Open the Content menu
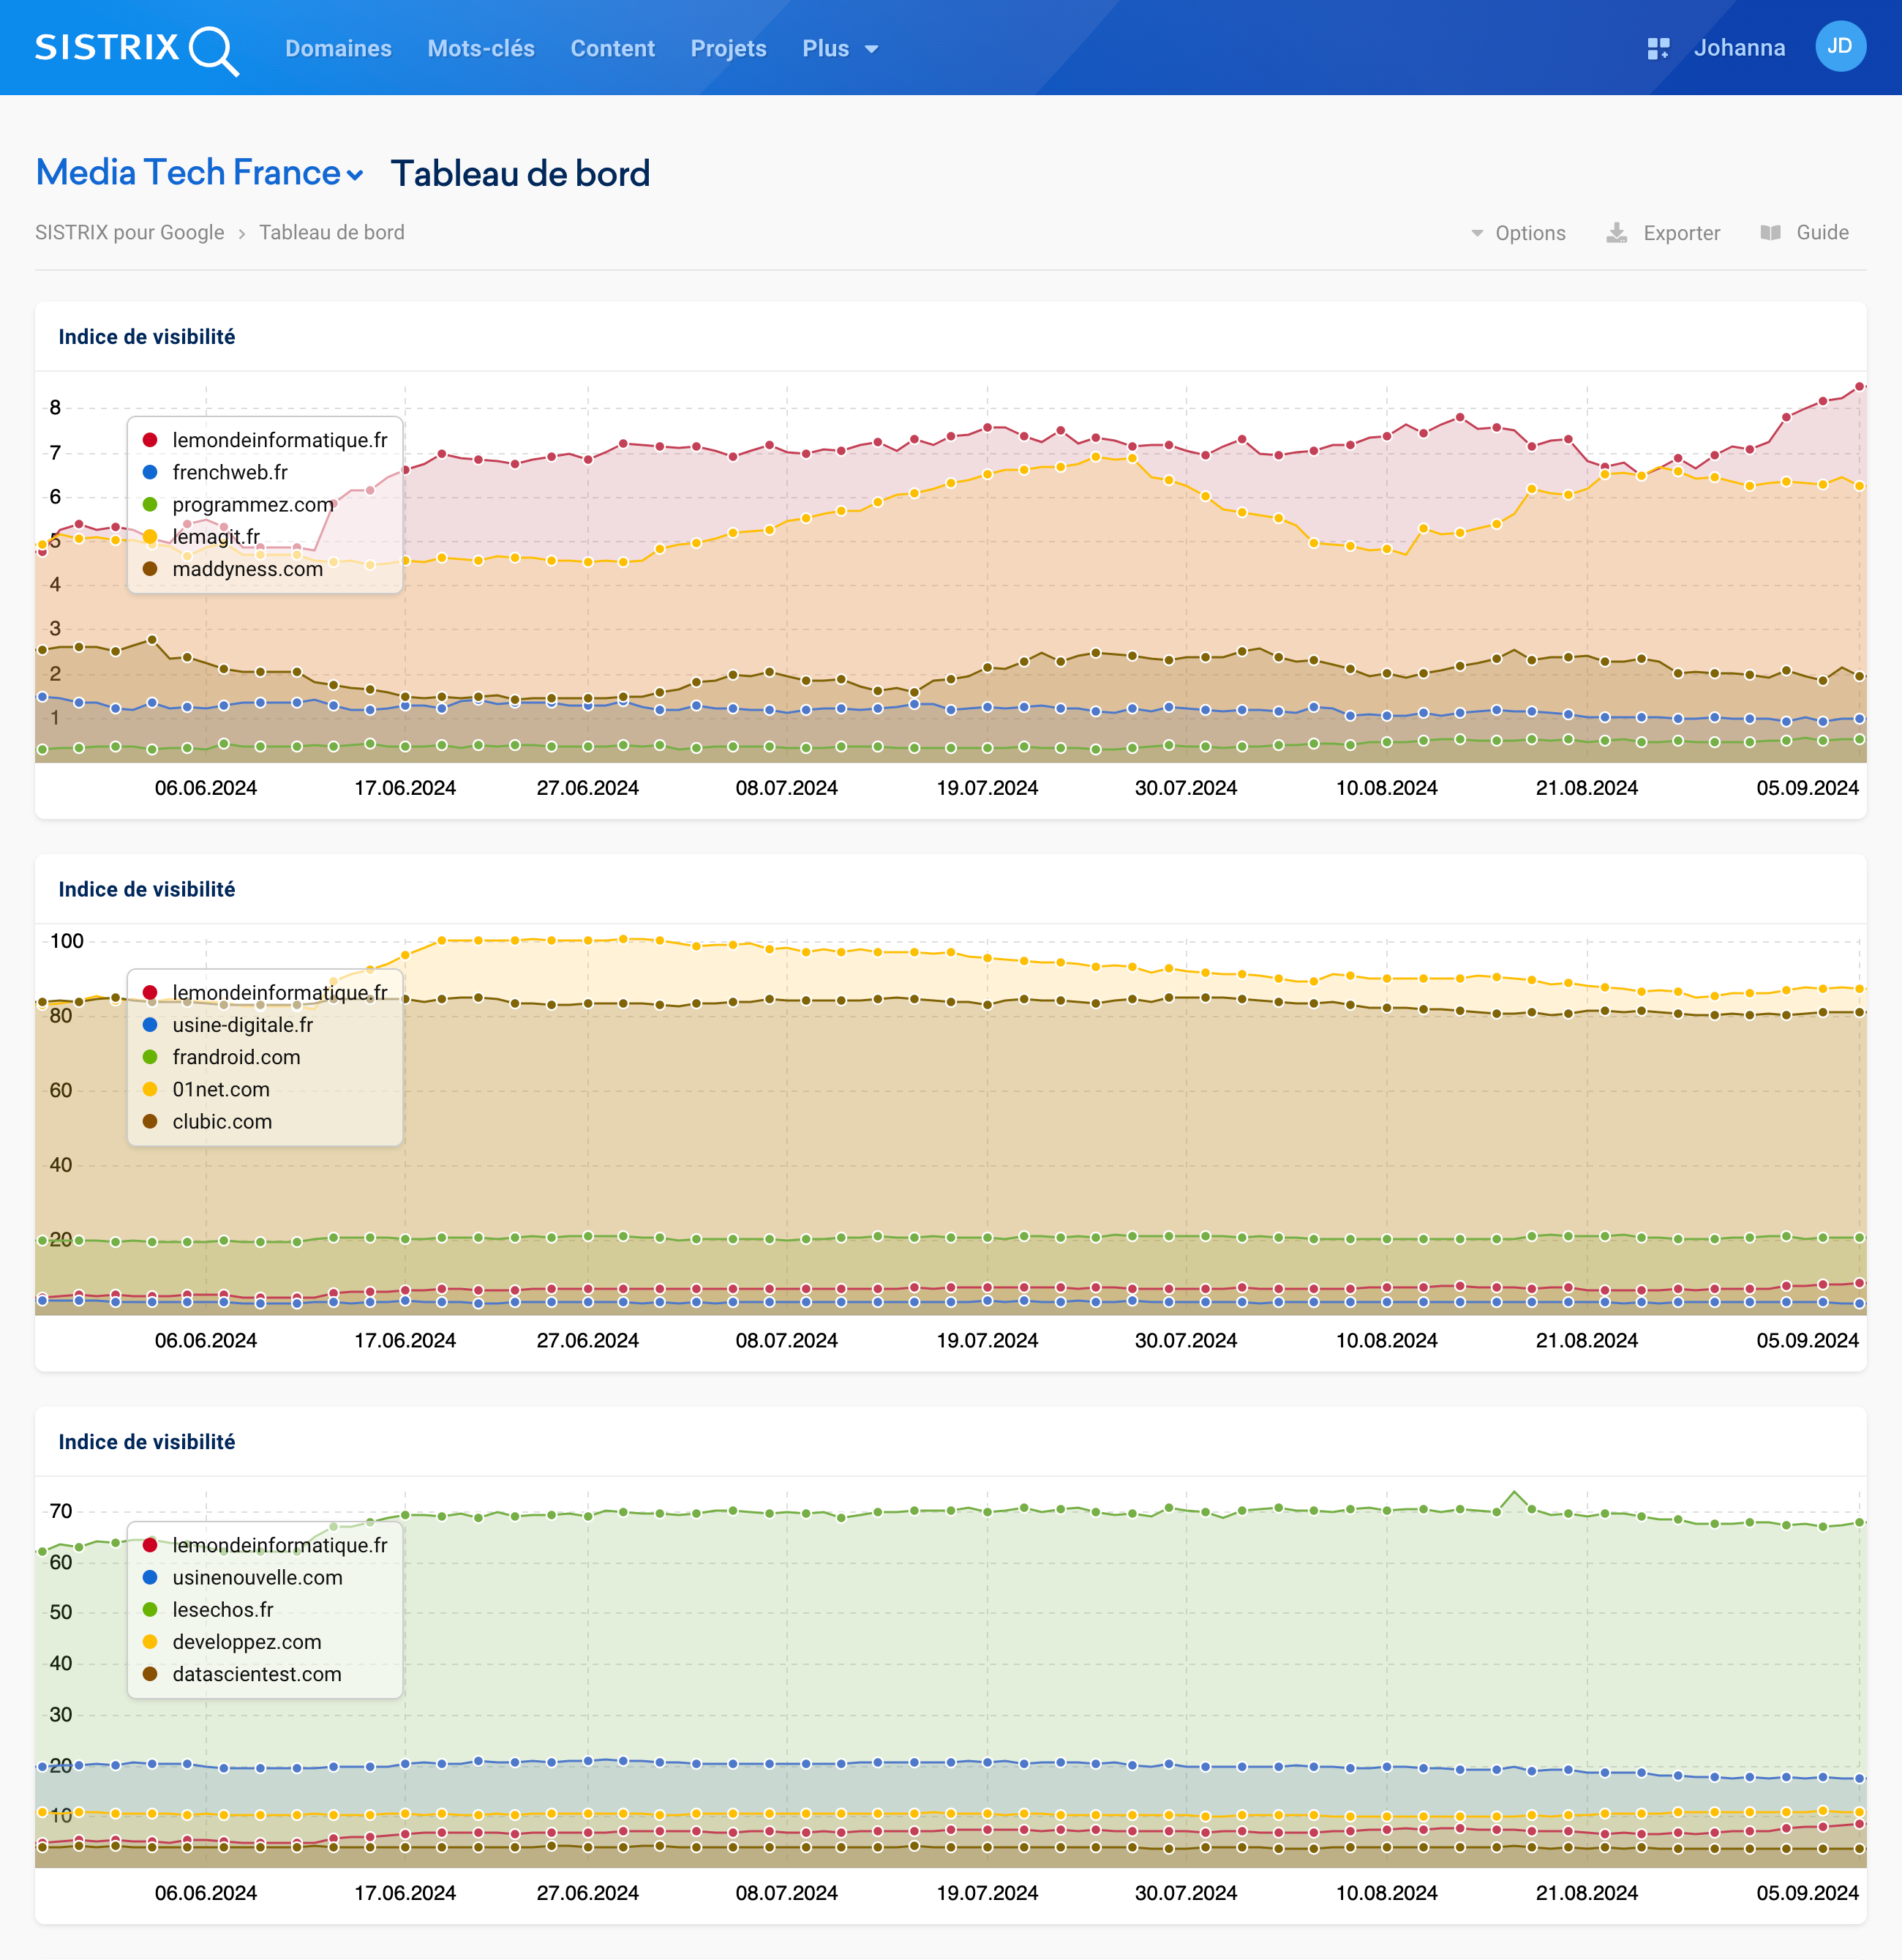 [x=612, y=48]
